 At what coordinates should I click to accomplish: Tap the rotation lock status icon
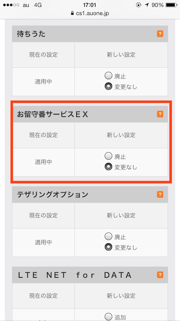(x=139, y=5)
